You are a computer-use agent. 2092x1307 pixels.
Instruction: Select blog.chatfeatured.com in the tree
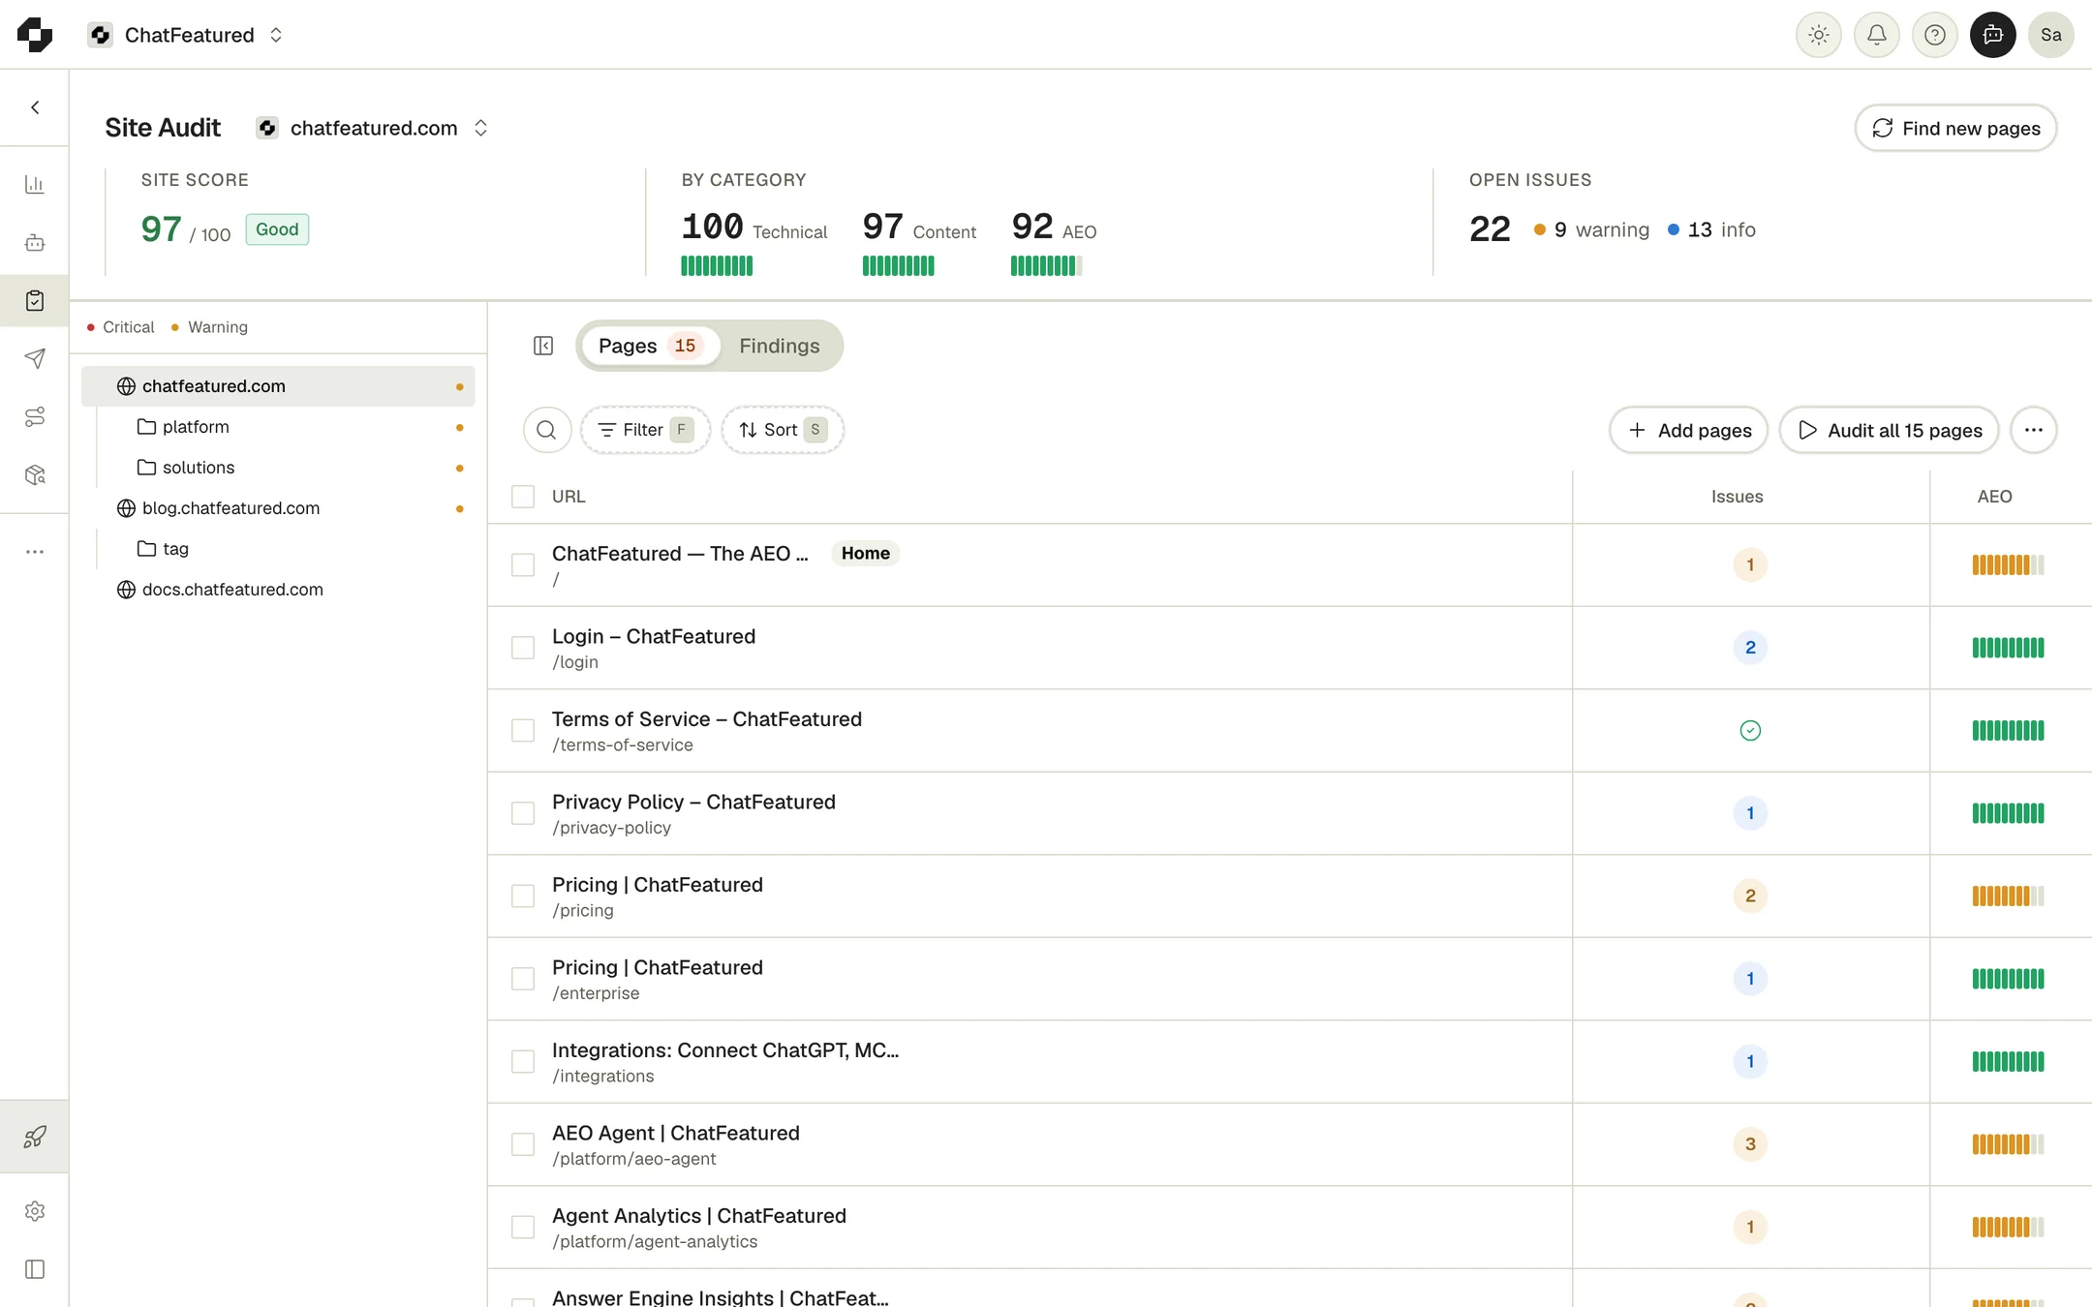[279, 508]
